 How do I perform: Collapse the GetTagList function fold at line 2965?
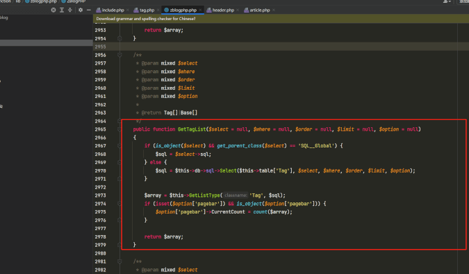point(120,129)
